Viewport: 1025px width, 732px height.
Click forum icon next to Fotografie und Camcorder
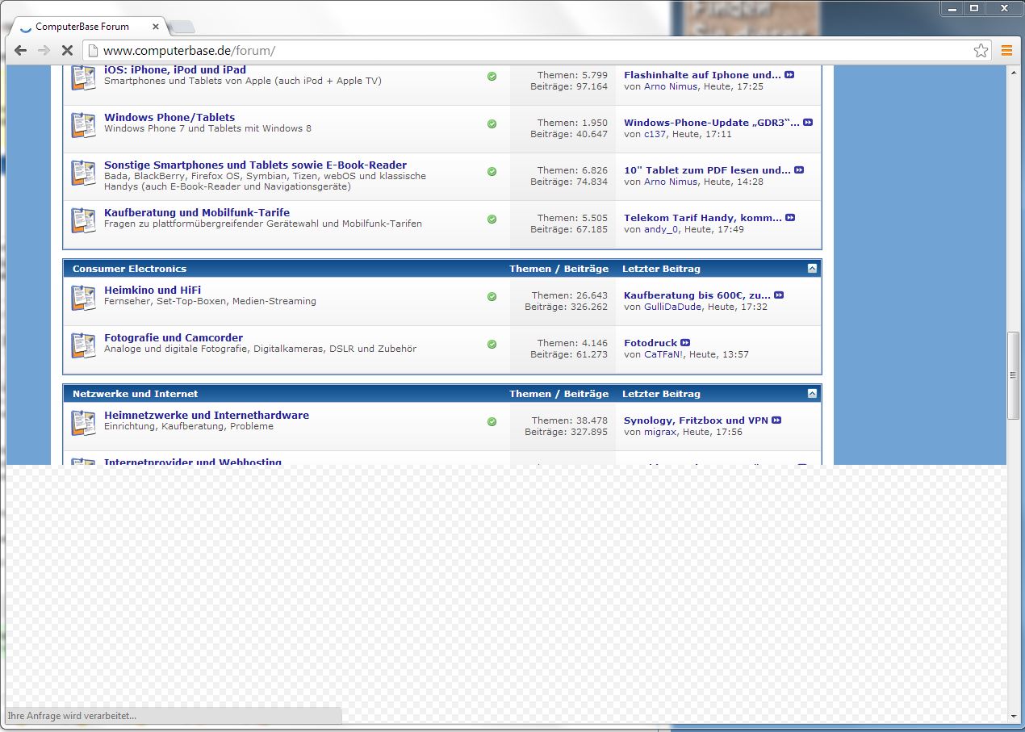click(x=83, y=345)
